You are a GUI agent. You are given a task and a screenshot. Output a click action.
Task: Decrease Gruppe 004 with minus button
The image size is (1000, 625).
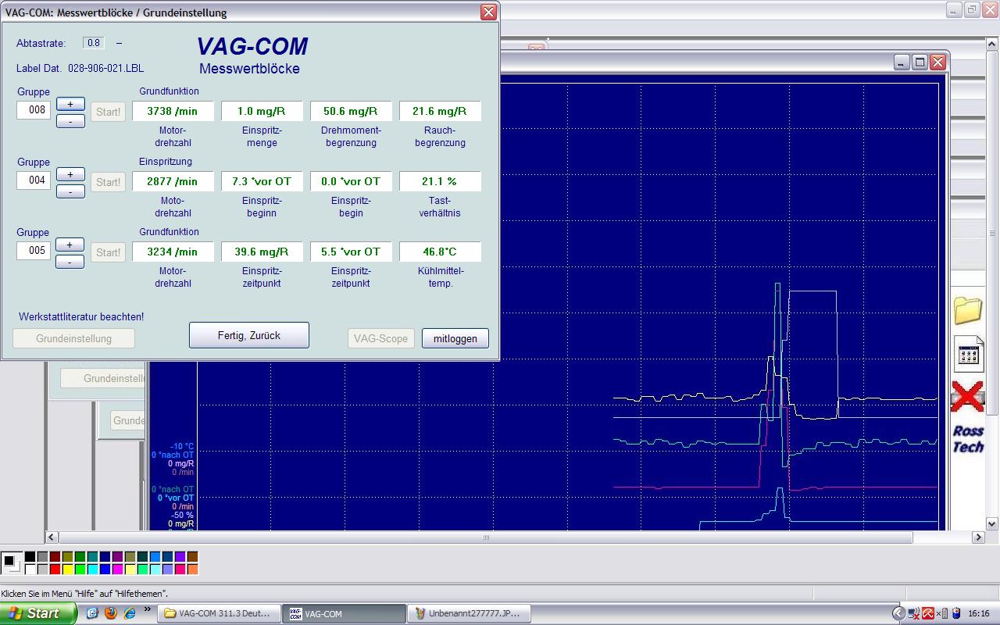tap(70, 191)
